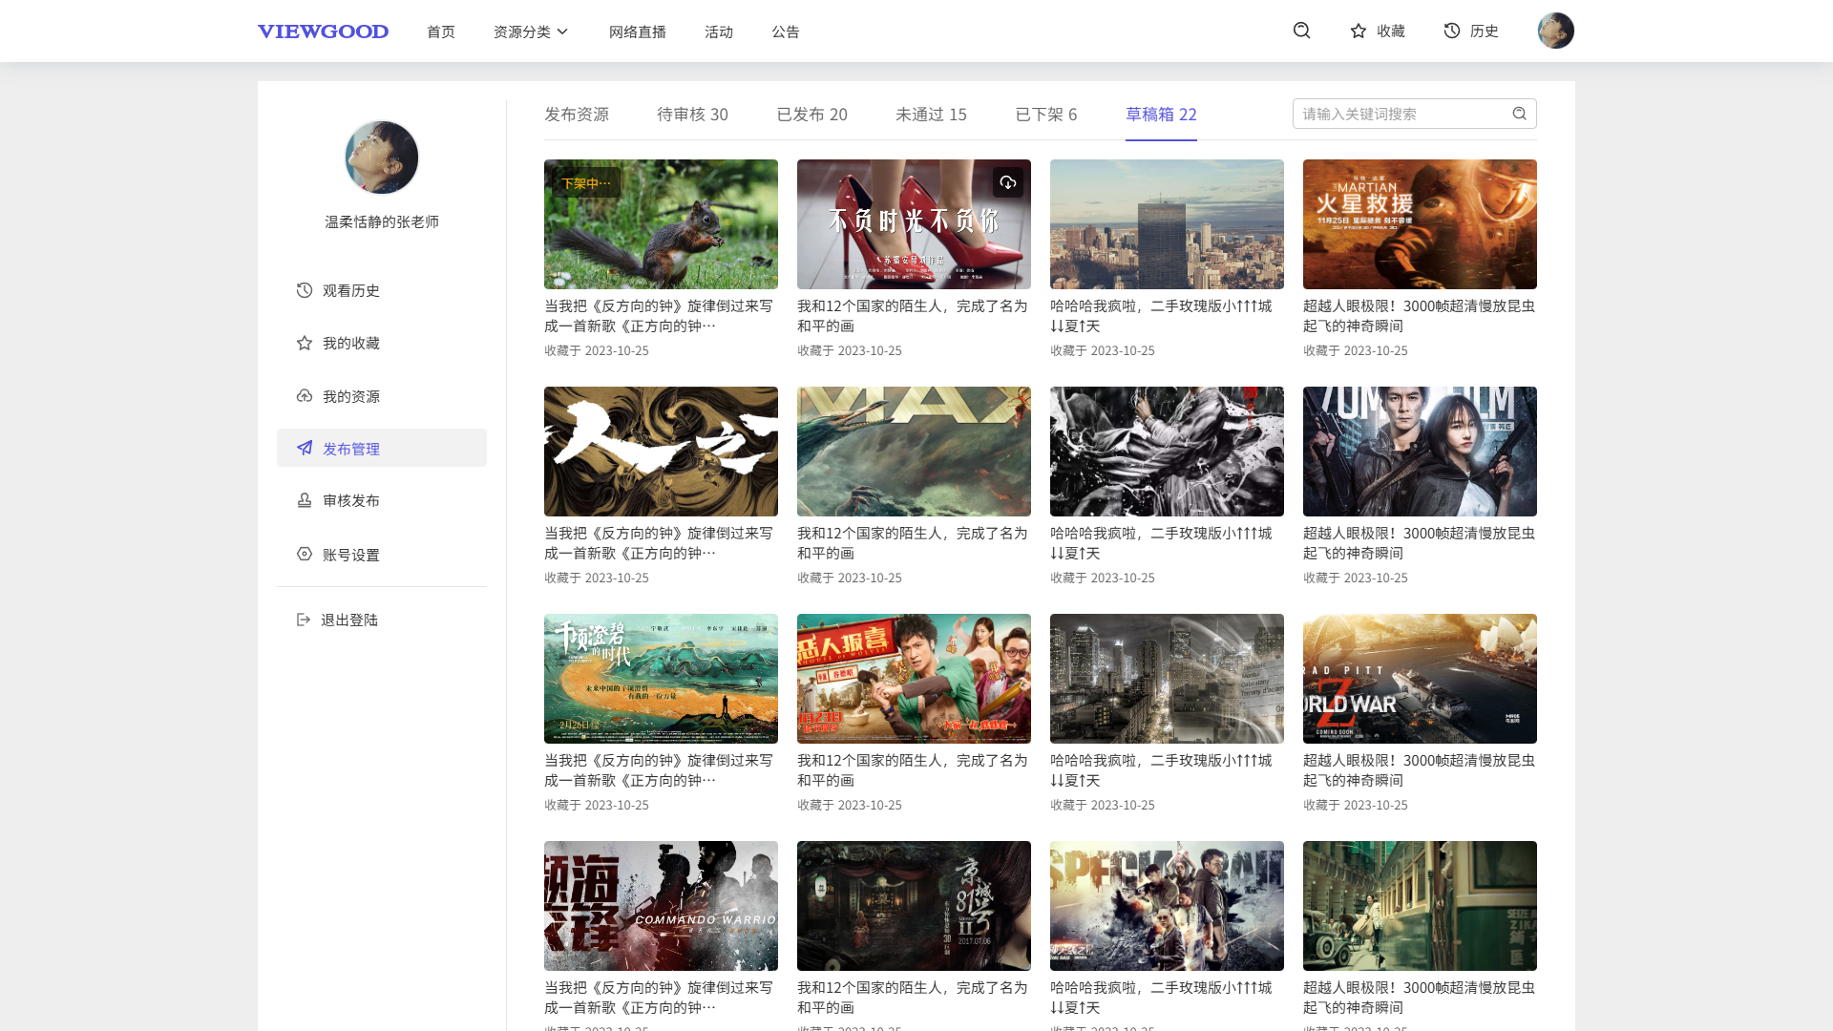Click the 账号设置 gear icon
This screenshot has width=1833, height=1031.
click(x=304, y=554)
